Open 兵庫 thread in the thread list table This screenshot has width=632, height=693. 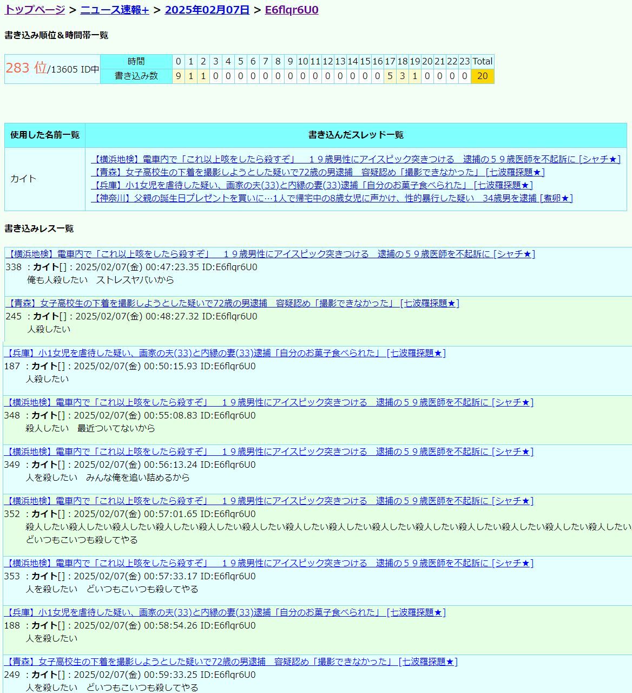(x=312, y=185)
